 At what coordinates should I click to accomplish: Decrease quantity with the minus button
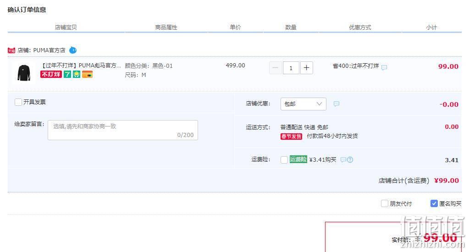pyautogui.click(x=276, y=68)
